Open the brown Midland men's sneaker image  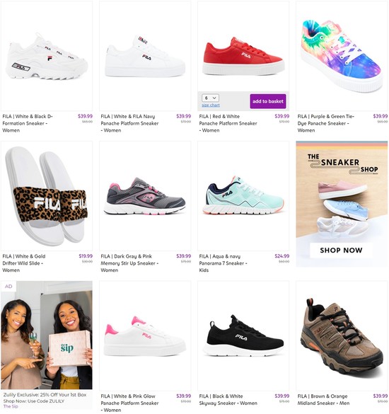pos(342,336)
